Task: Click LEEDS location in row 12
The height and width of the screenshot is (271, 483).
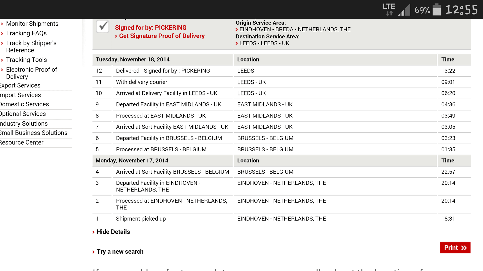Action: click(x=246, y=71)
